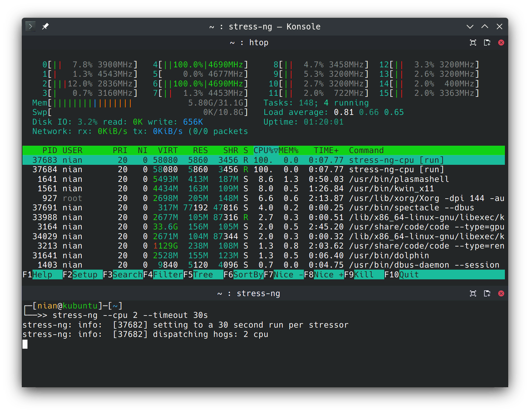Image resolution: width=530 pixels, height=413 pixels.
Task: Maximize the htop split view pane
Action: [x=473, y=43]
